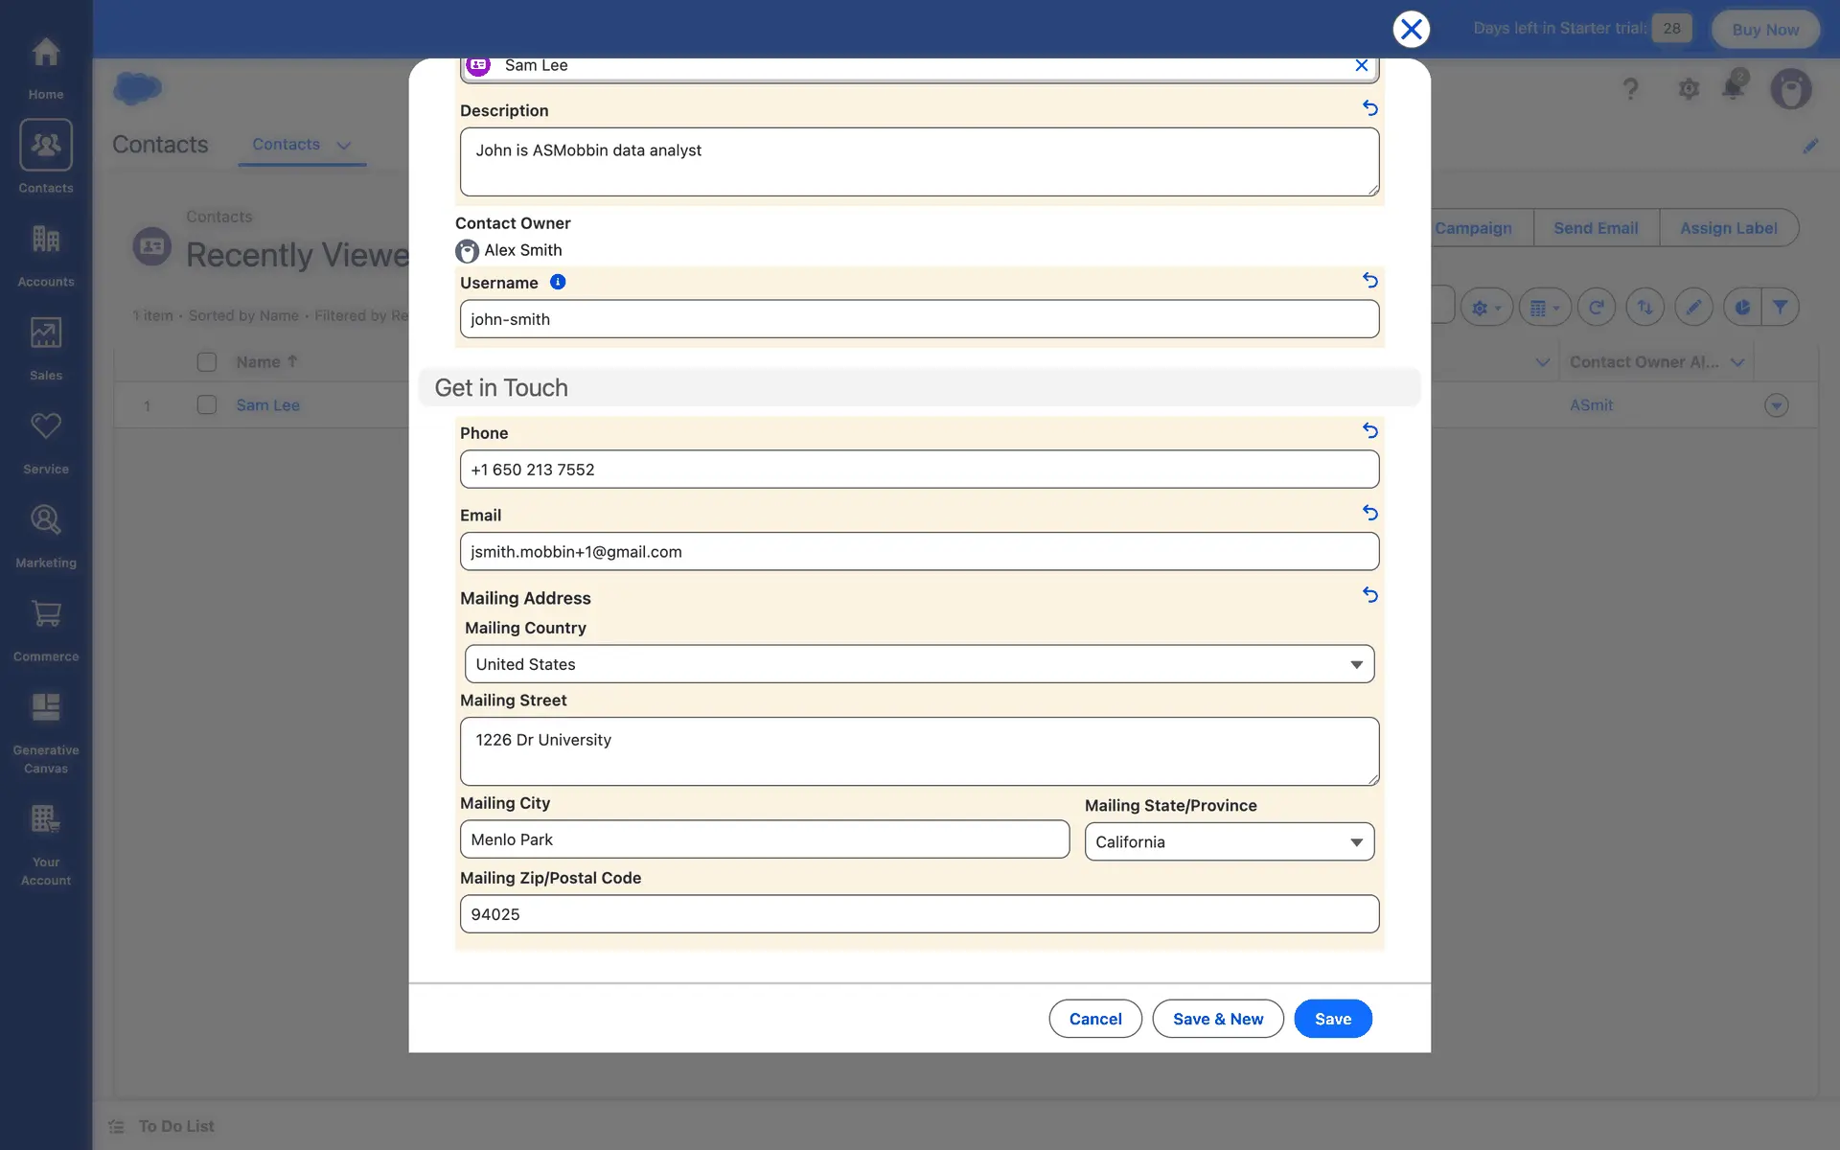Open Marketing in the sidebar

[46, 536]
